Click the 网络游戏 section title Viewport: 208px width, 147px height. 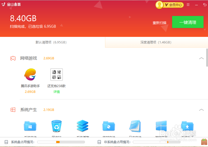pos(29,58)
